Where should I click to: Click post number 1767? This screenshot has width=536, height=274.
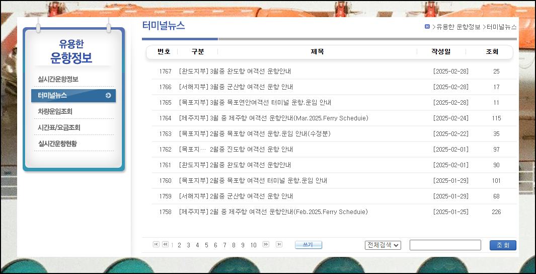click(166, 71)
